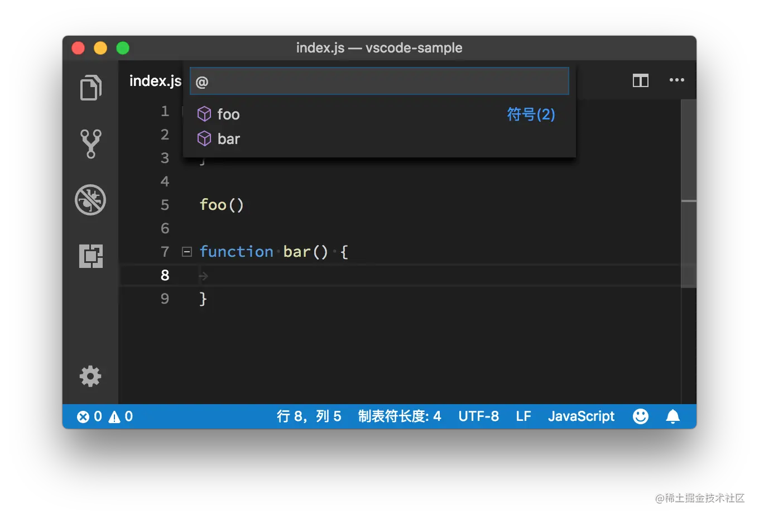Click the errors count in status bar
Image resolution: width=759 pixels, height=518 pixels.
pyautogui.click(x=89, y=416)
